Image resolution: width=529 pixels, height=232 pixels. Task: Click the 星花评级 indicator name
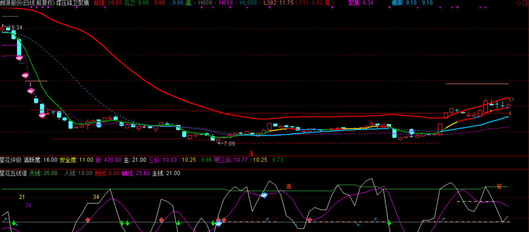(10, 160)
